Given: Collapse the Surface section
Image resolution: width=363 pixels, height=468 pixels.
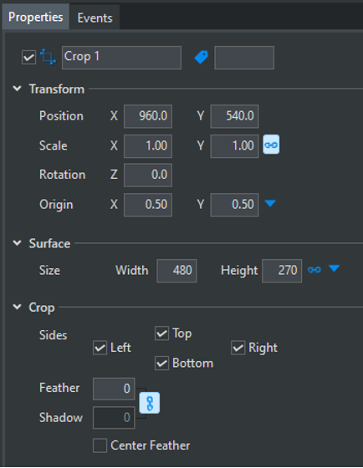Looking at the screenshot, I should coord(18,243).
